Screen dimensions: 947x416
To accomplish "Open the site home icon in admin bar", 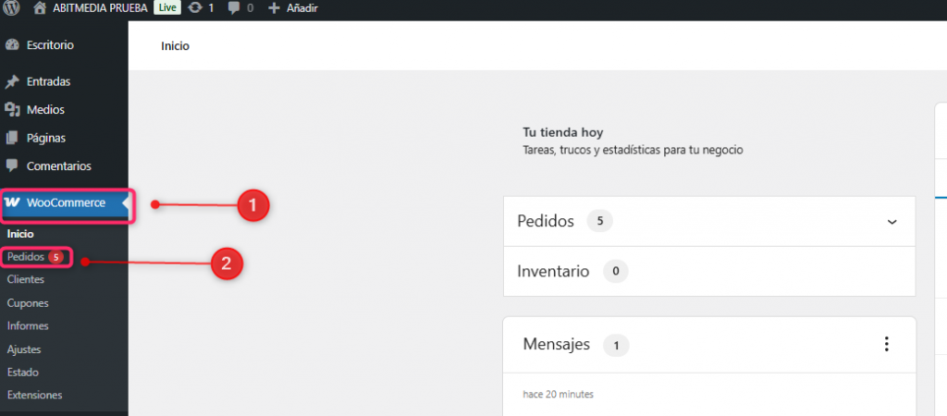I will [39, 7].
